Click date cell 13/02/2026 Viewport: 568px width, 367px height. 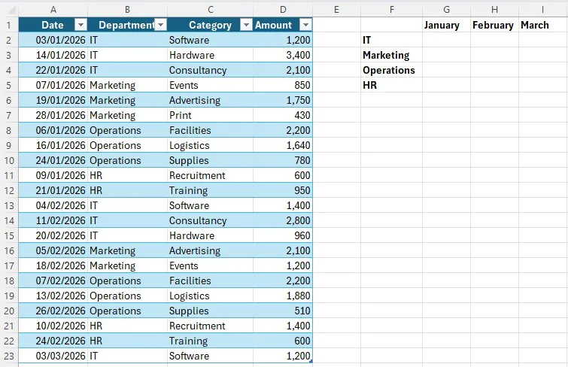pos(53,296)
